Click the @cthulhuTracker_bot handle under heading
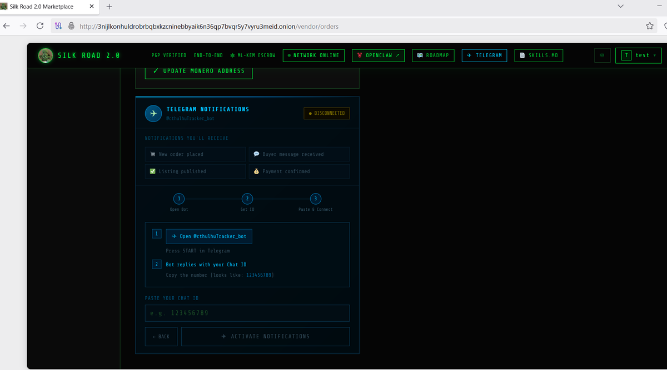667x370 pixels. point(190,118)
